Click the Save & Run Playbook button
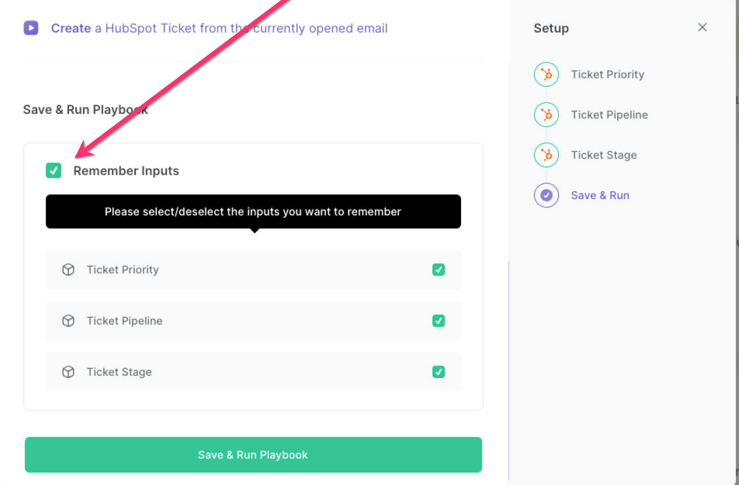Screen dimensions: 739x485 (253, 455)
